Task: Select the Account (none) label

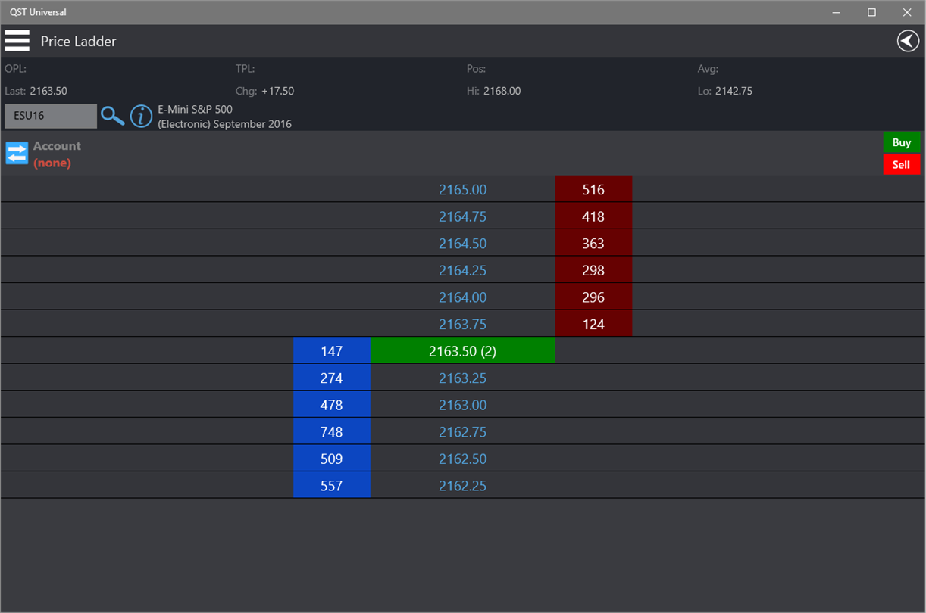Action: pyautogui.click(x=57, y=154)
